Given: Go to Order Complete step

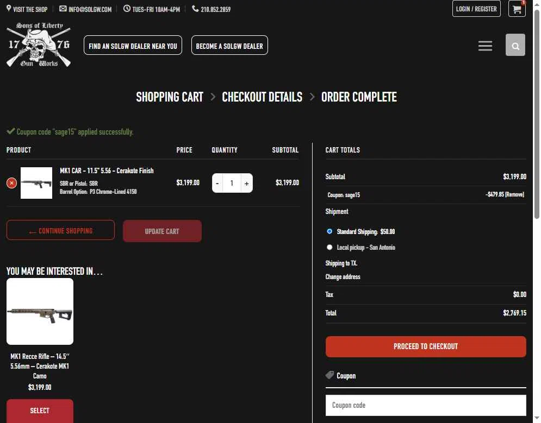Looking at the screenshot, I should click(x=359, y=97).
